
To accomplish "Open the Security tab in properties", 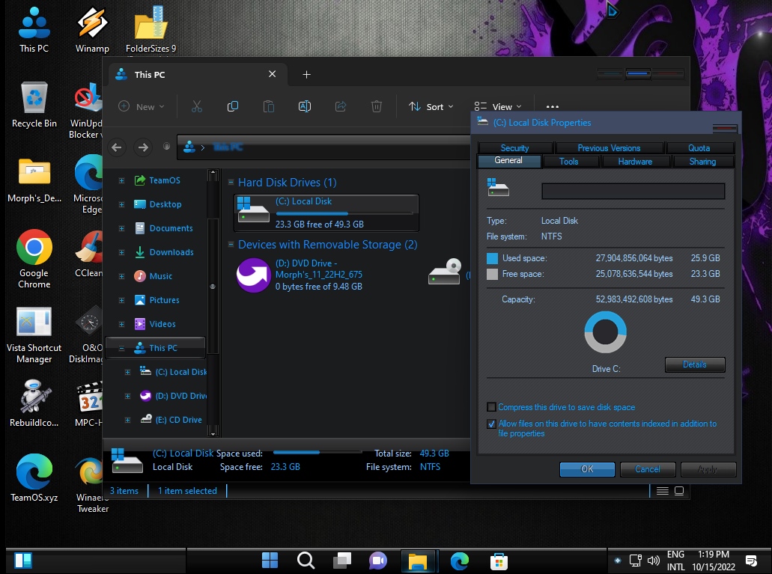I will click(x=514, y=148).
